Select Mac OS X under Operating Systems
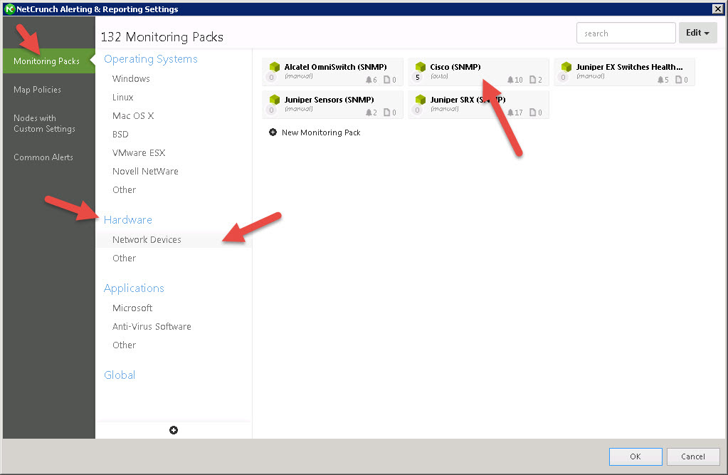This screenshot has width=728, height=475. pyautogui.click(x=133, y=116)
